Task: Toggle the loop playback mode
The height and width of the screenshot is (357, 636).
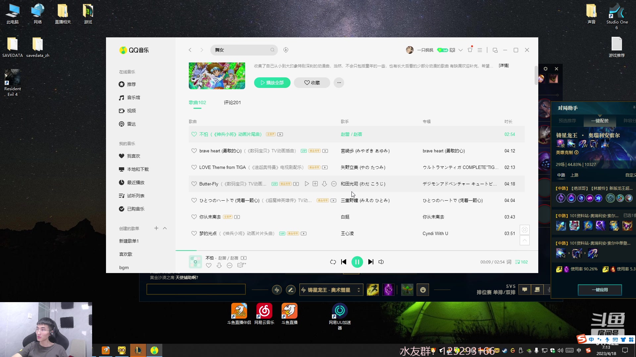Action: [333, 262]
